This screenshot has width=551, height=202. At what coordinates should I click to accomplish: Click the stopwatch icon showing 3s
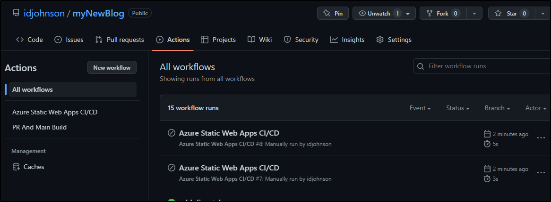pos(487,179)
